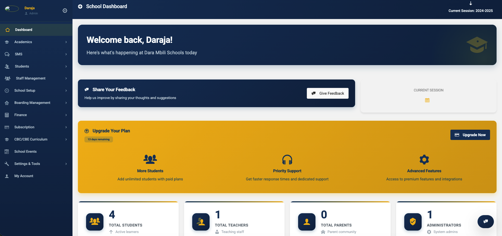
Task: Expand the Boarding Management chevron
Action: pyautogui.click(x=66, y=103)
